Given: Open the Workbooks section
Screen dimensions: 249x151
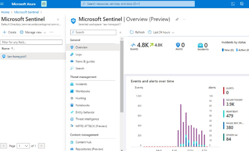Looking at the screenshot, I should (x=83, y=91).
